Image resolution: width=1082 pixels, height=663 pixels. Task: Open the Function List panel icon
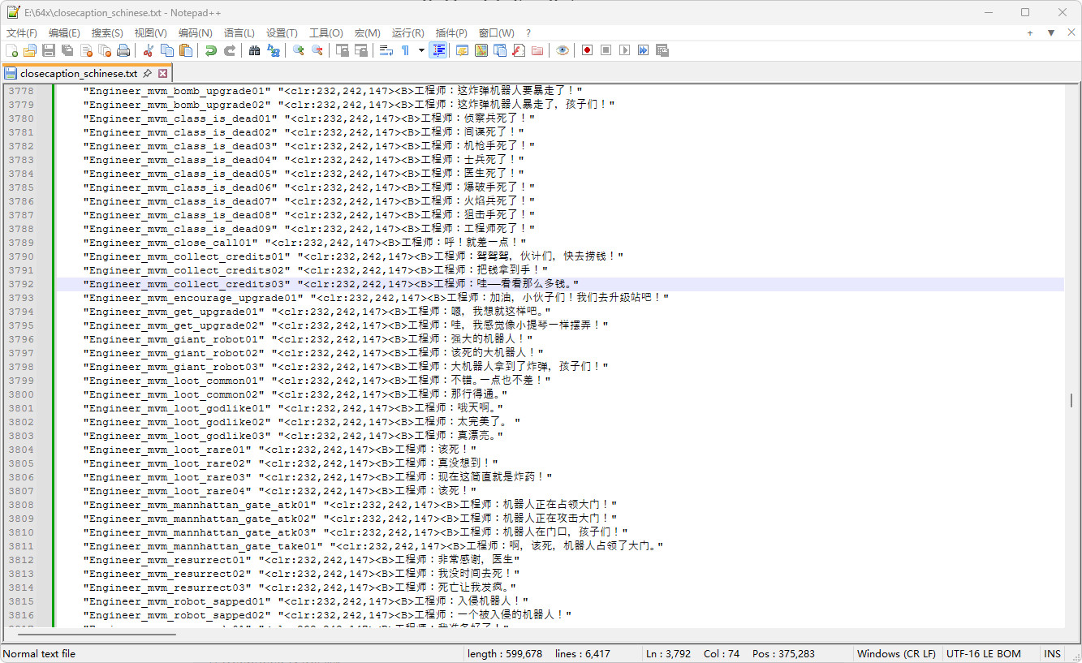click(x=519, y=50)
